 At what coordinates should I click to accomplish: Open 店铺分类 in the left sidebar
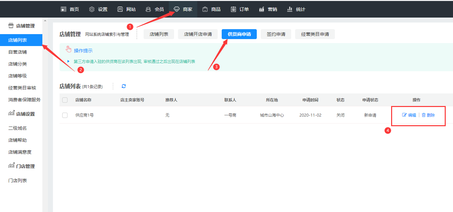click(18, 64)
